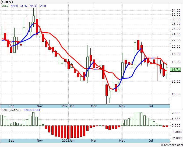Click May on the price chart date axis
183x147 pixels.
click(122, 106)
